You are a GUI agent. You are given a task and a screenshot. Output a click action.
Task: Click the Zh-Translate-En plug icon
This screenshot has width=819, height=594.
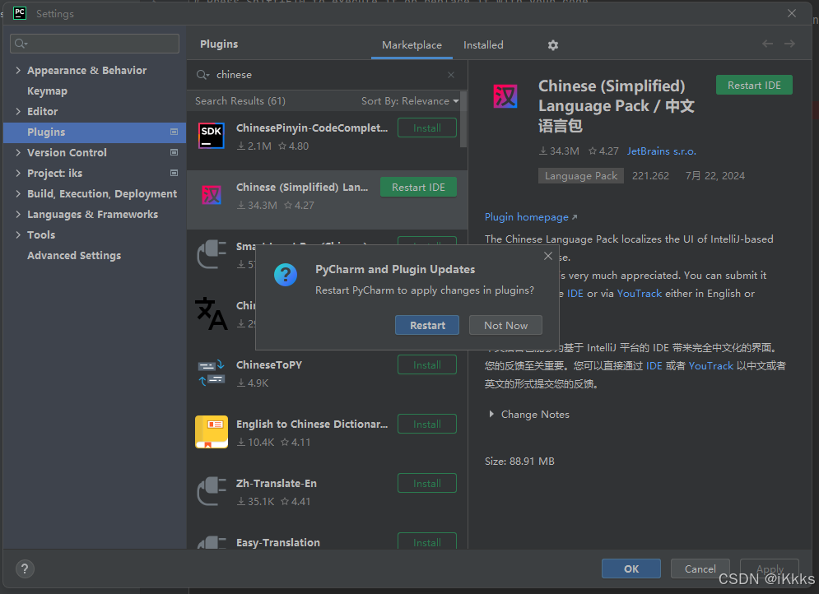(x=212, y=491)
